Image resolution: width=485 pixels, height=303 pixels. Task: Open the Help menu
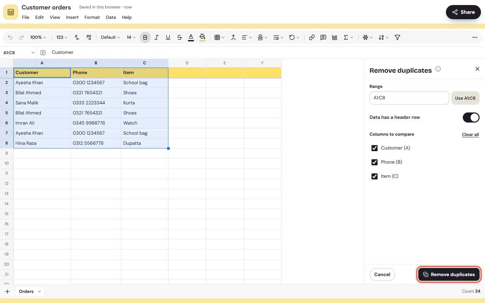click(x=127, y=18)
